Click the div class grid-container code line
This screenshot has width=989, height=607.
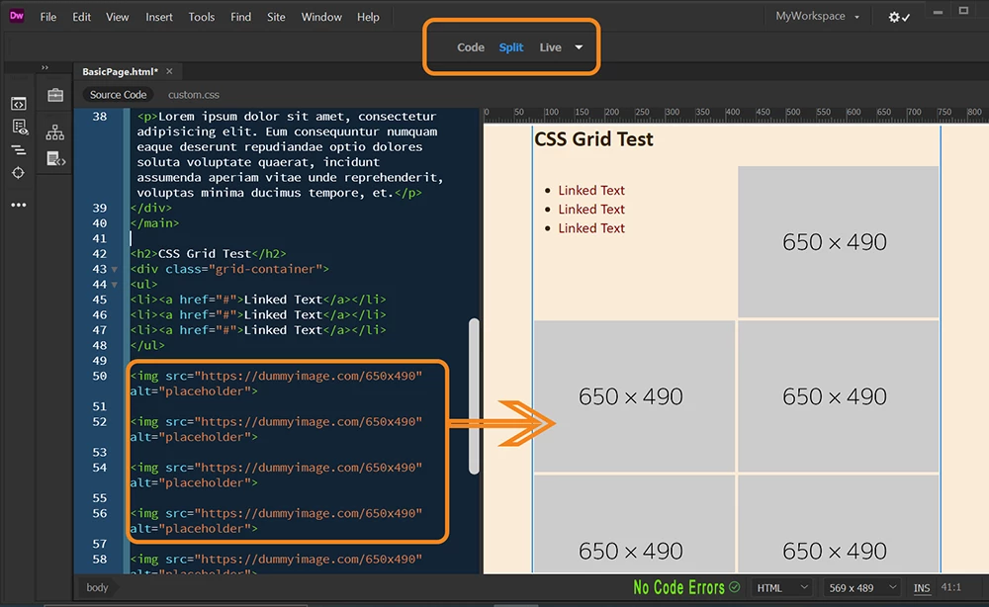(x=229, y=269)
